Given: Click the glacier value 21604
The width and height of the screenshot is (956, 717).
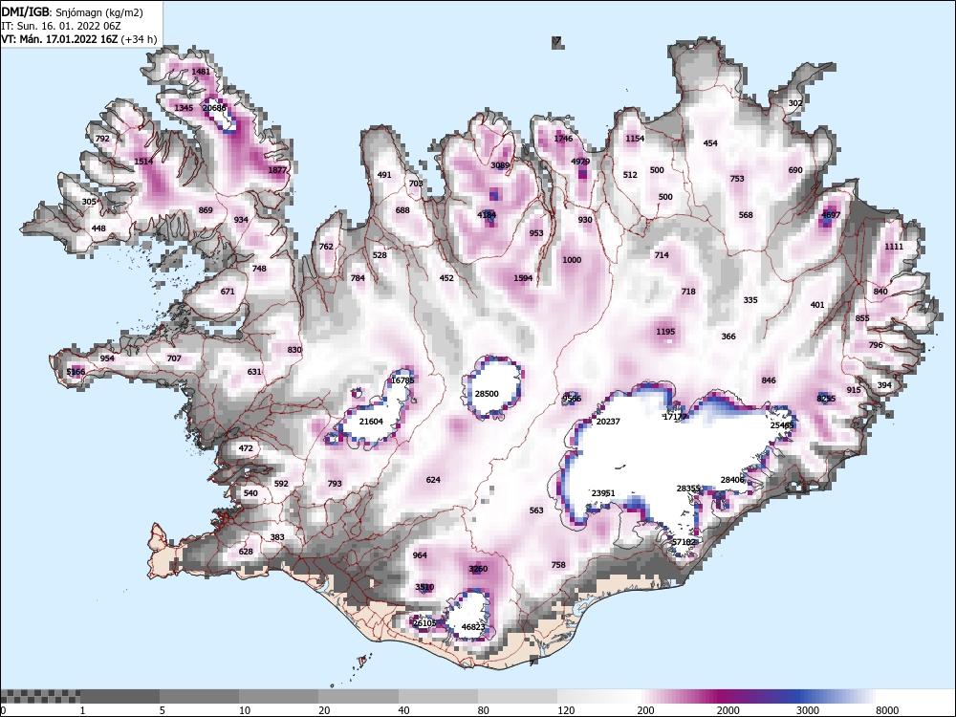Looking at the screenshot, I should click(x=371, y=422).
